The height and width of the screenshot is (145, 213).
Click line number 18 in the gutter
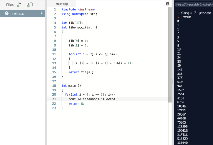pos(54,85)
